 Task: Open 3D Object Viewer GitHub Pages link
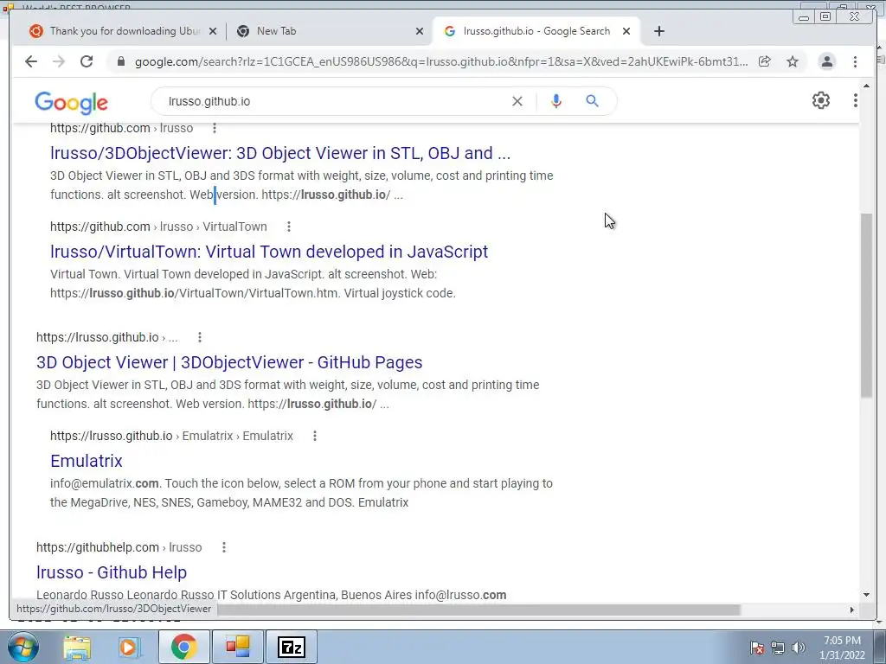(229, 362)
